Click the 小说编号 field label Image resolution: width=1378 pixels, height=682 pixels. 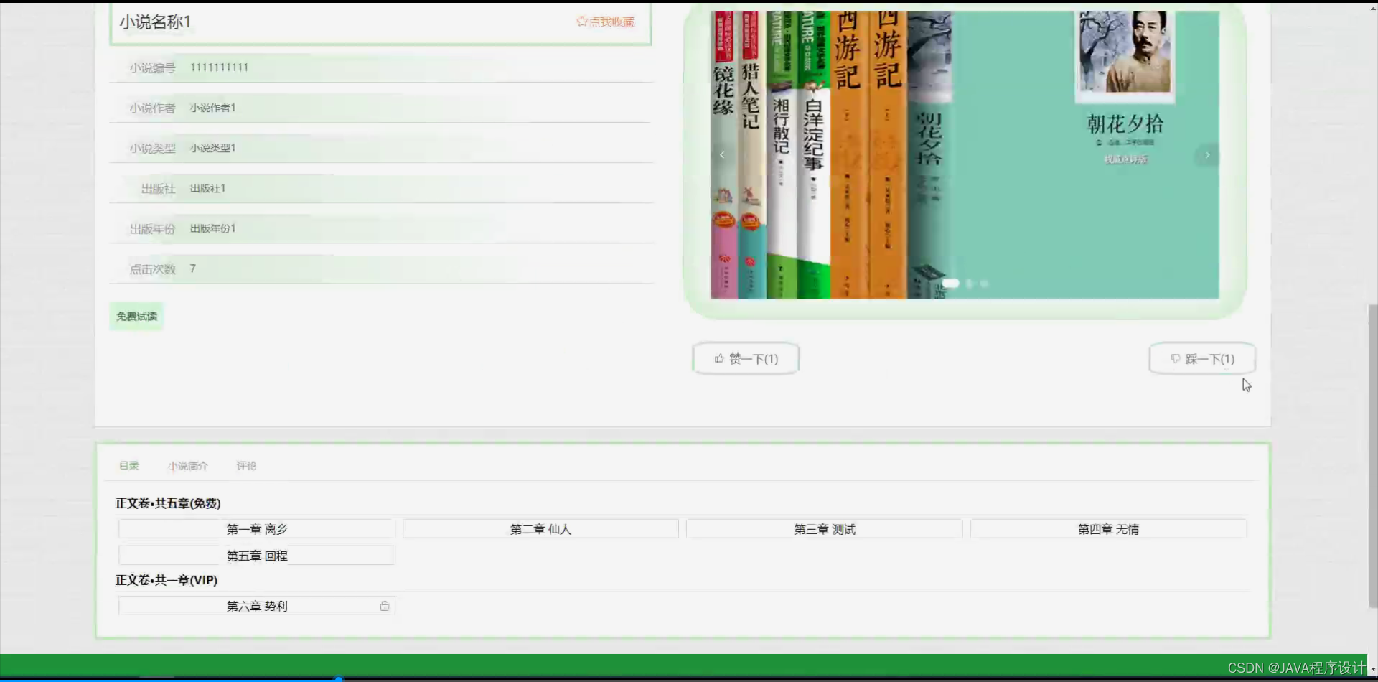[152, 68]
